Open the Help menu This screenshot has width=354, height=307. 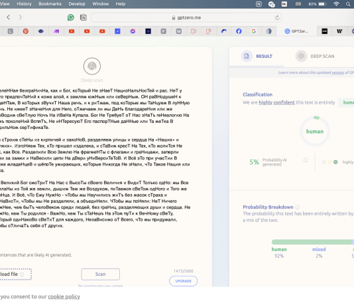coord(121,4)
